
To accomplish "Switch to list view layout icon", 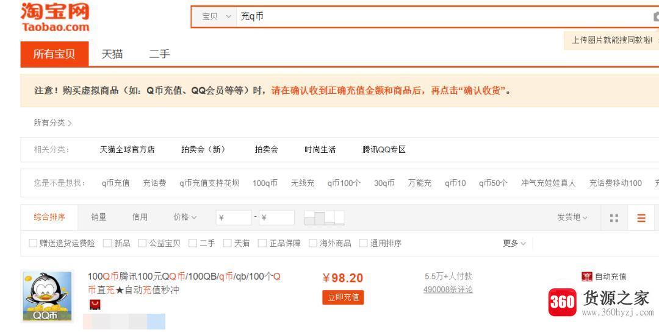I will (x=641, y=218).
